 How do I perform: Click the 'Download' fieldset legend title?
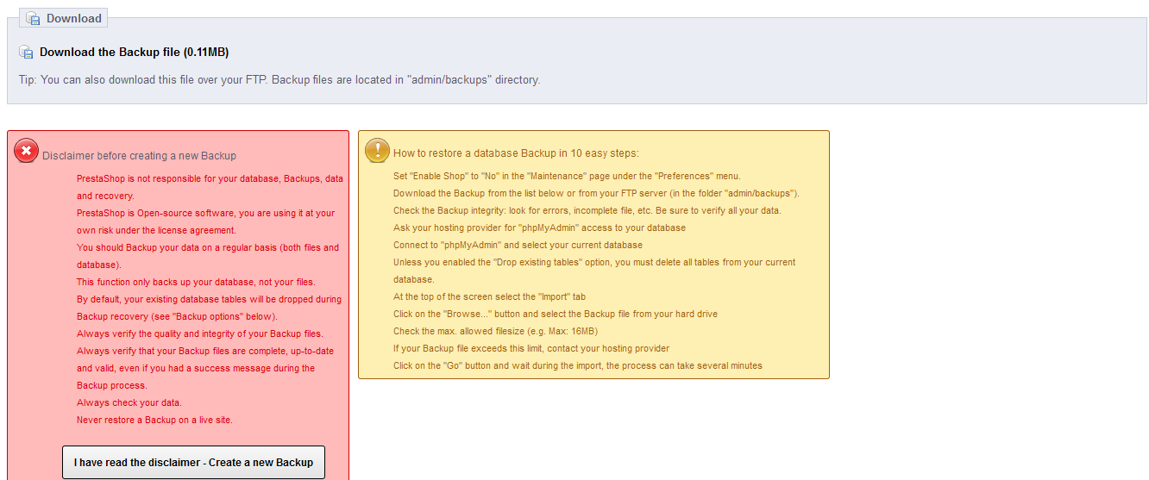point(73,18)
